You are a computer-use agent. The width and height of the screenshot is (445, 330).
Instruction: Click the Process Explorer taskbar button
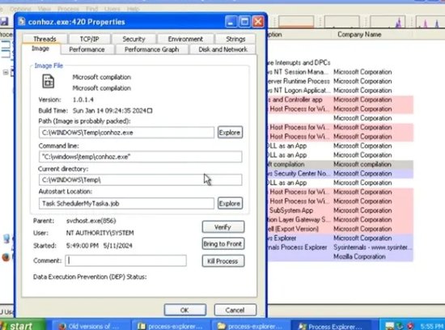pos(331,326)
